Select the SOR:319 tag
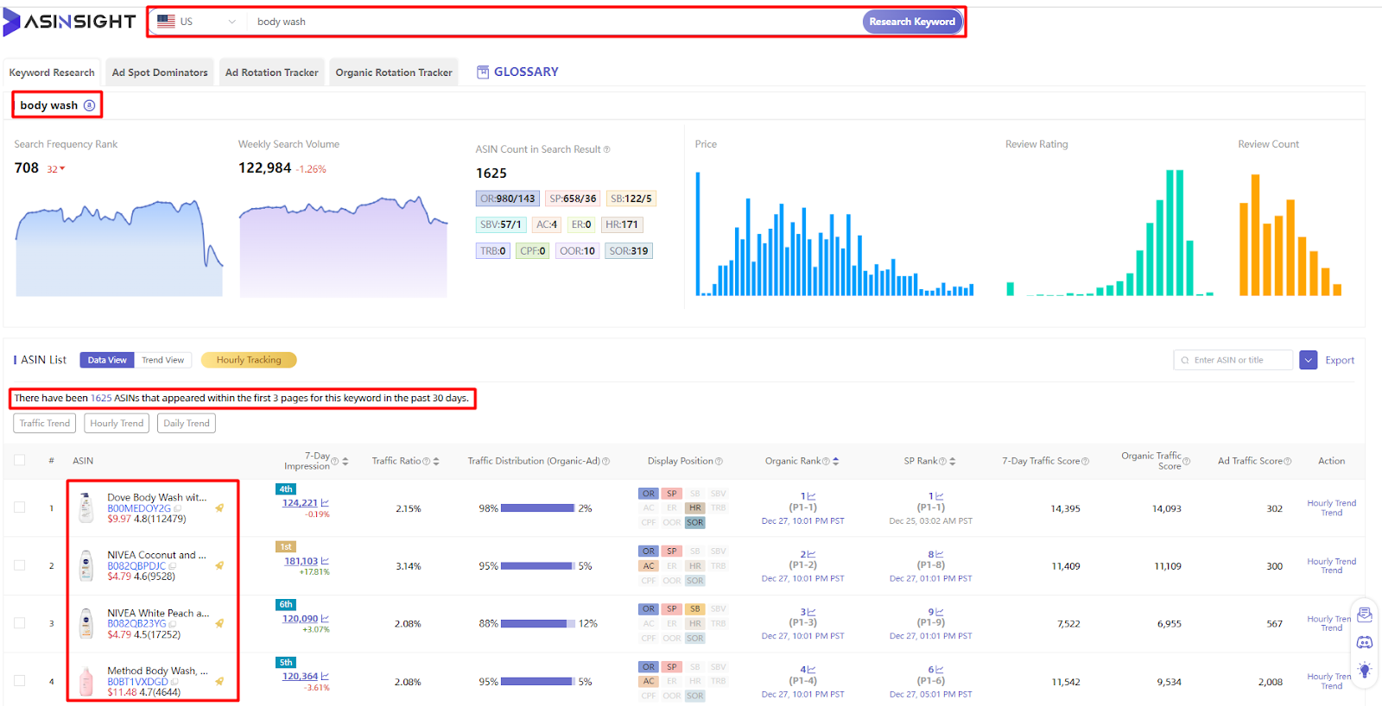This screenshot has height=706, width=1382. click(x=629, y=251)
